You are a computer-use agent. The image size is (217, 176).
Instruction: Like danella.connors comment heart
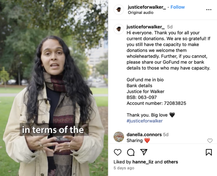[210, 141]
